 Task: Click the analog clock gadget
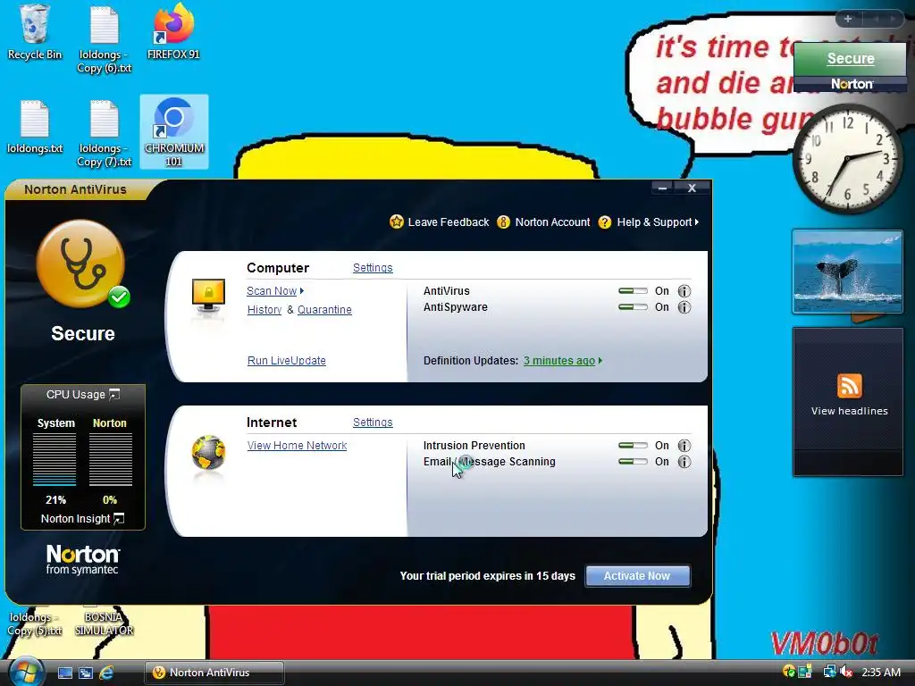(x=847, y=159)
